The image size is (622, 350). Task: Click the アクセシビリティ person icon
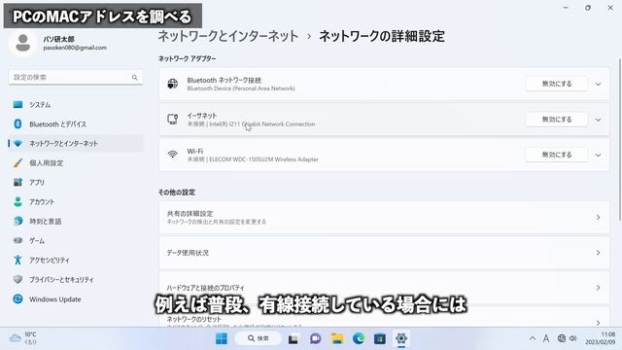pyautogui.click(x=17, y=260)
